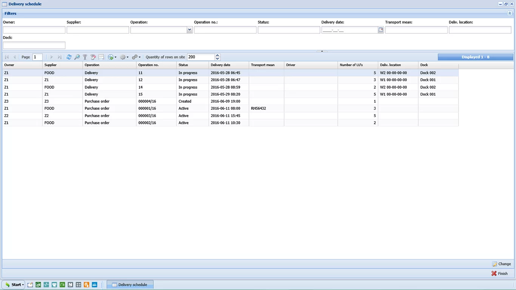
Task: Click the Operation no. filter field
Action: click(x=225, y=30)
